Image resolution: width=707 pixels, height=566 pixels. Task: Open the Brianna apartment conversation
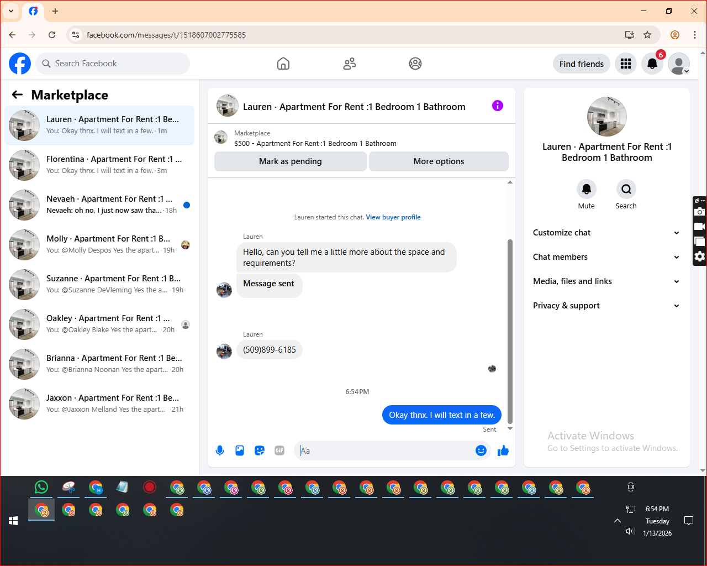tap(99, 364)
